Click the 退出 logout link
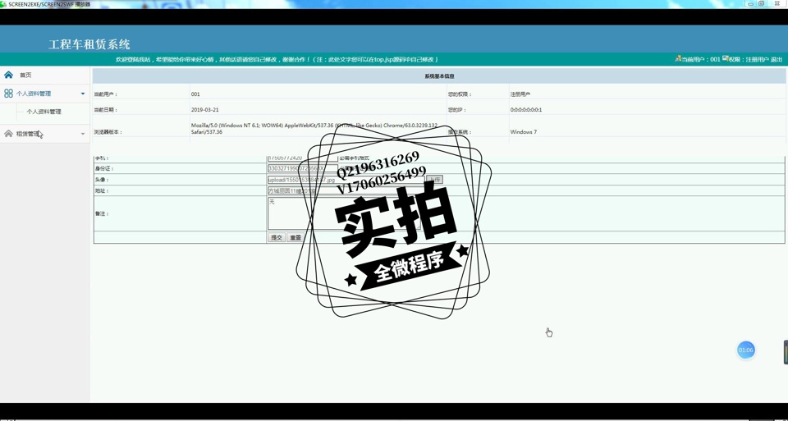 click(777, 60)
